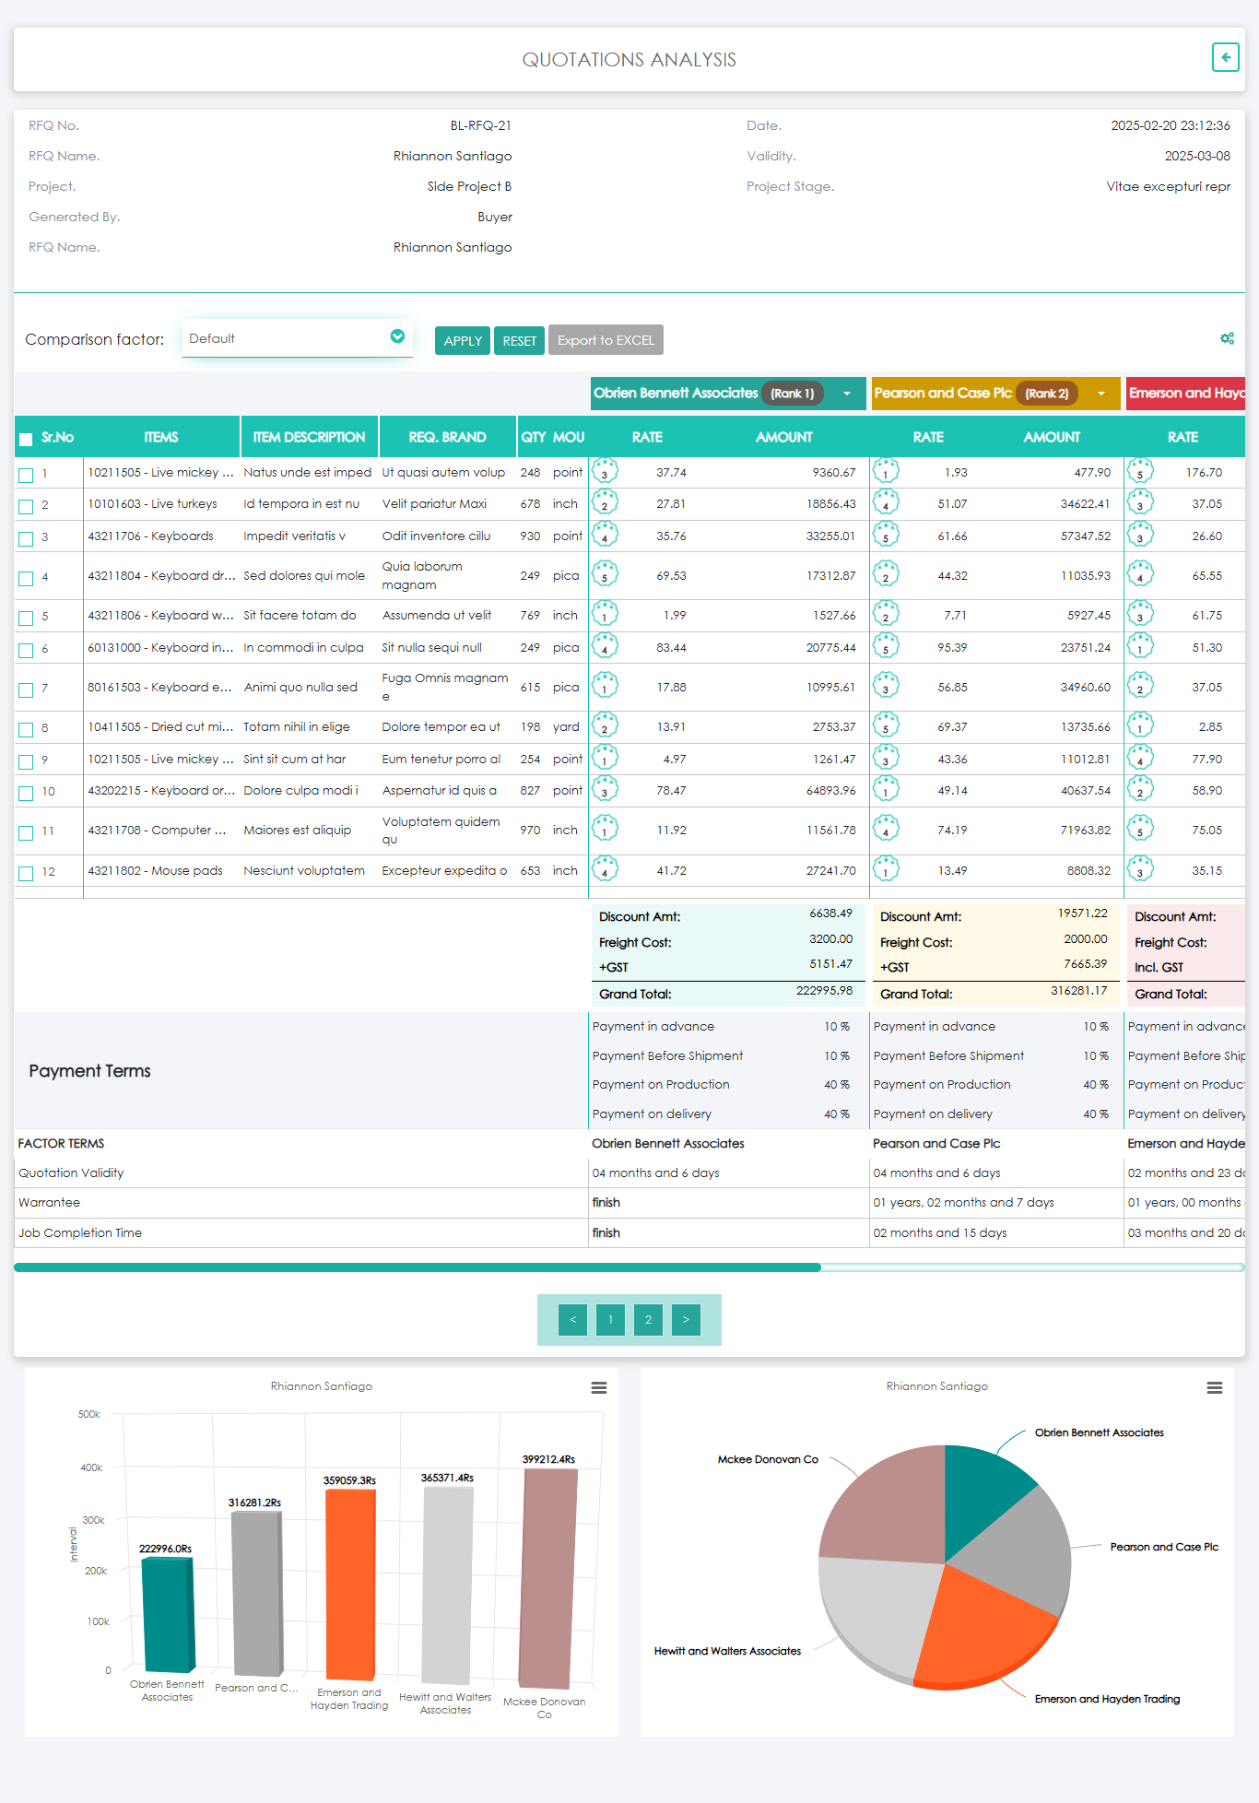Click Obrien rank badge for Mouse pads row
1259x1803 pixels.
(x=605, y=869)
